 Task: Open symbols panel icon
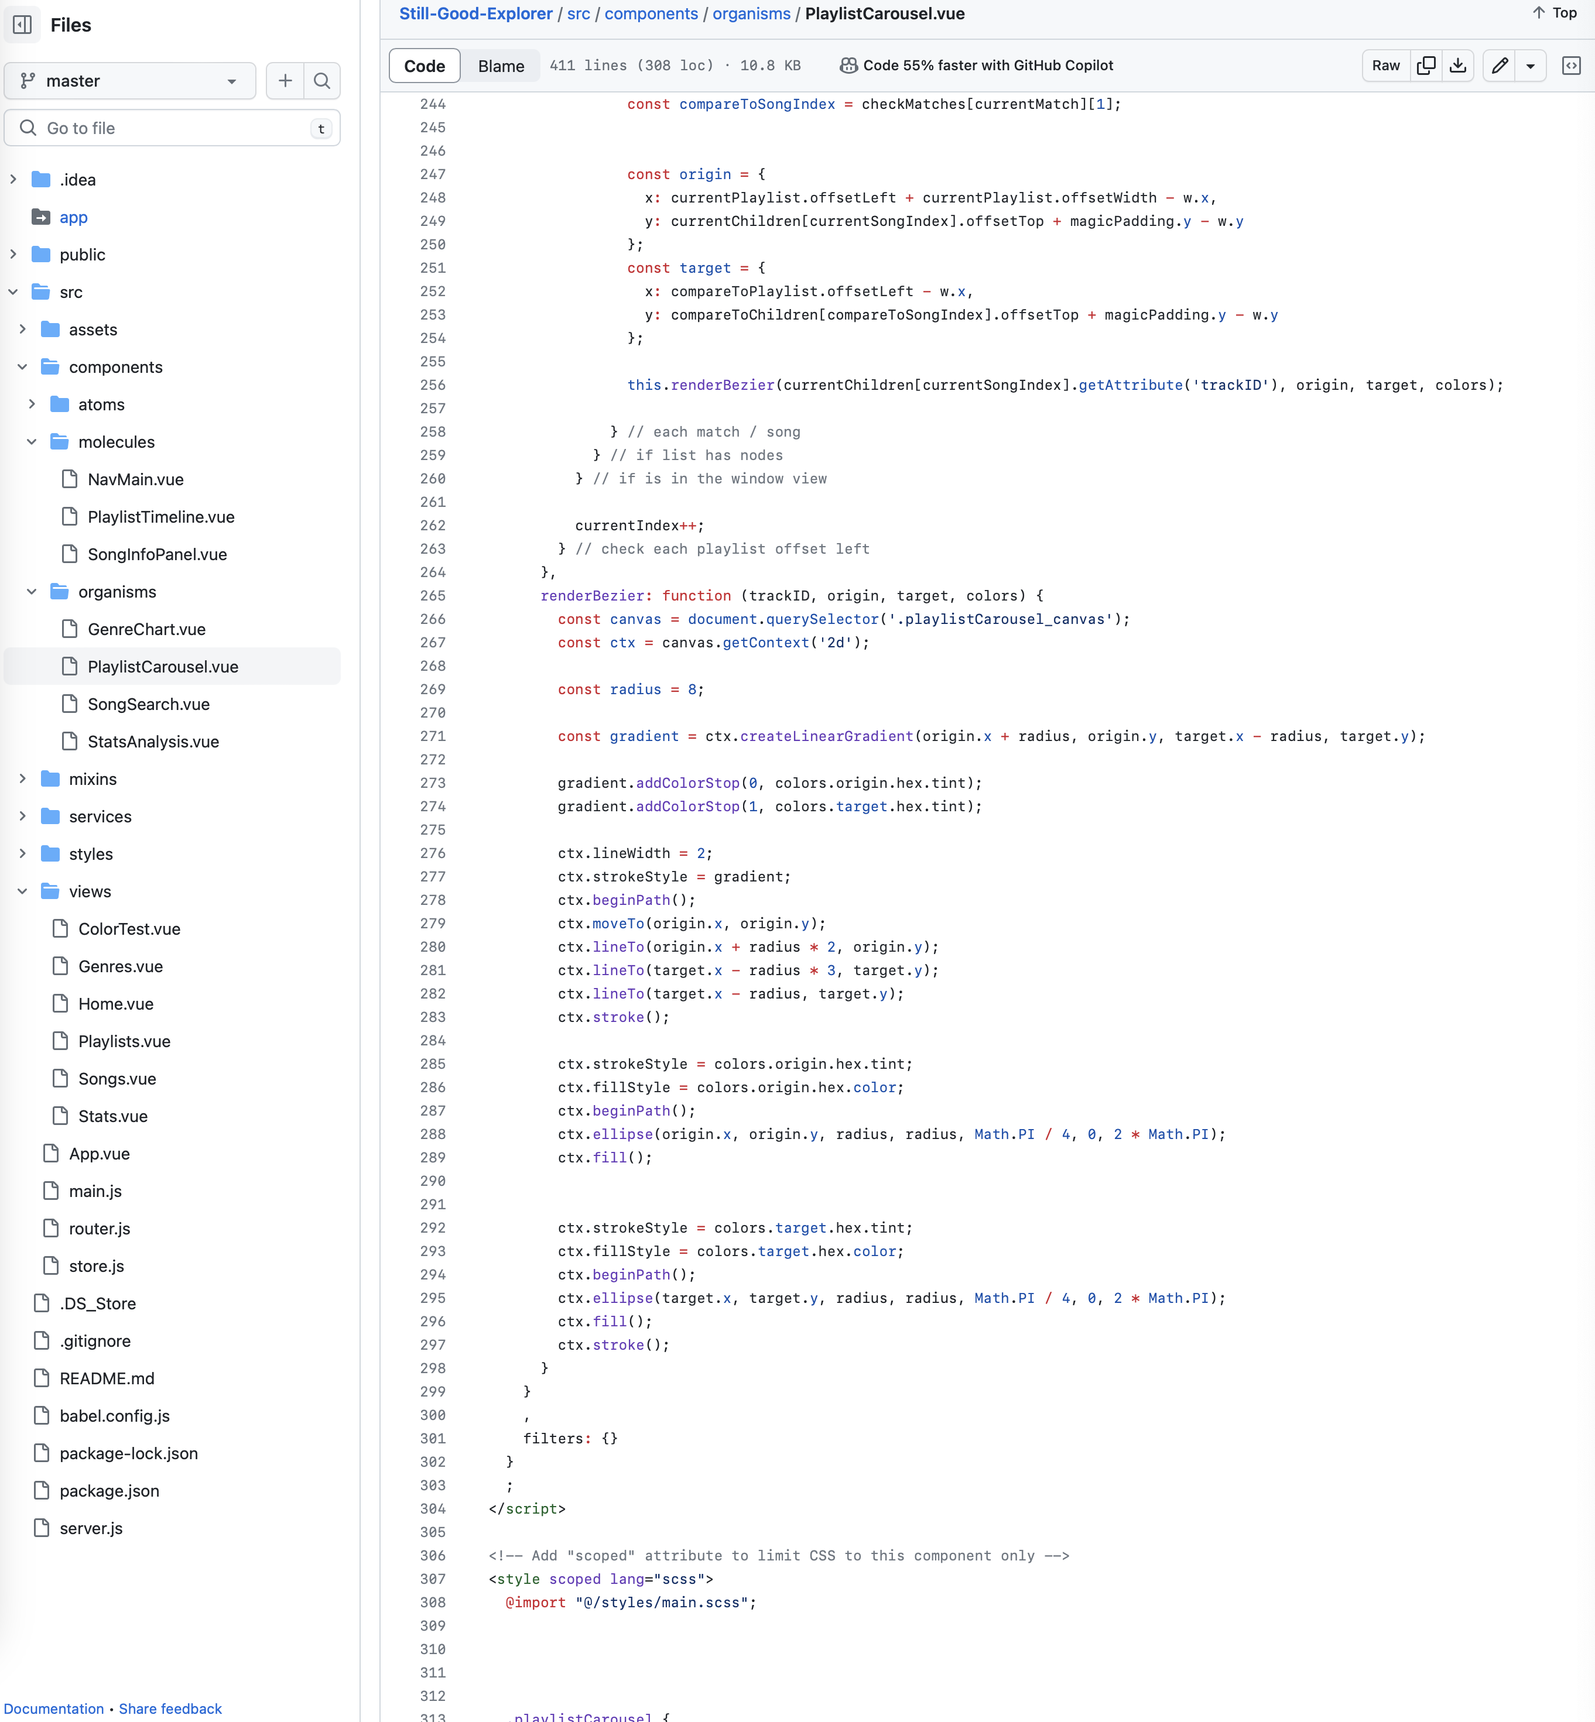1571,66
